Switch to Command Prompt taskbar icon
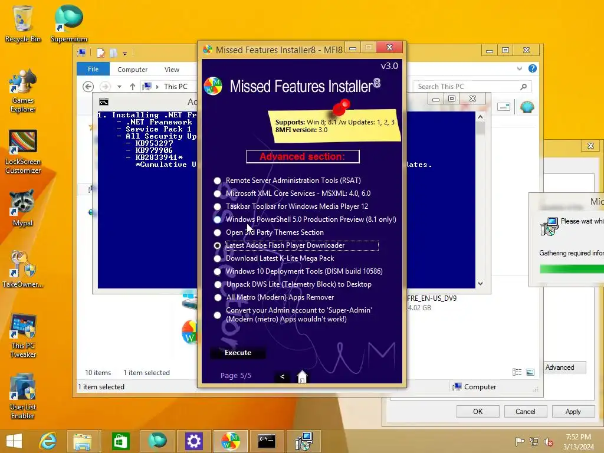This screenshot has height=453, width=604. [x=267, y=441]
